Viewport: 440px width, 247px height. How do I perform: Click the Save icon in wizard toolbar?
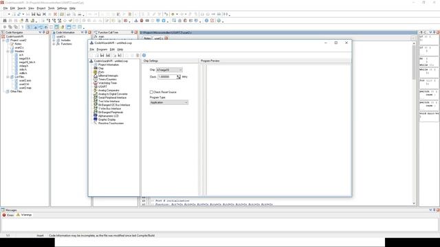coord(102,56)
